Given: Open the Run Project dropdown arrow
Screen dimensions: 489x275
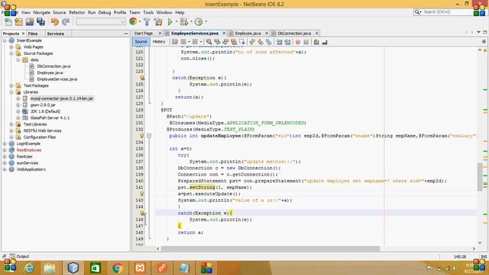Looking at the screenshot, I should pyautogui.click(x=176, y=22).
